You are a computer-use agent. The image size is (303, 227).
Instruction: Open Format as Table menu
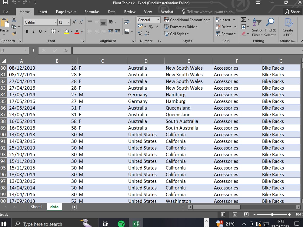coord(181,27)
